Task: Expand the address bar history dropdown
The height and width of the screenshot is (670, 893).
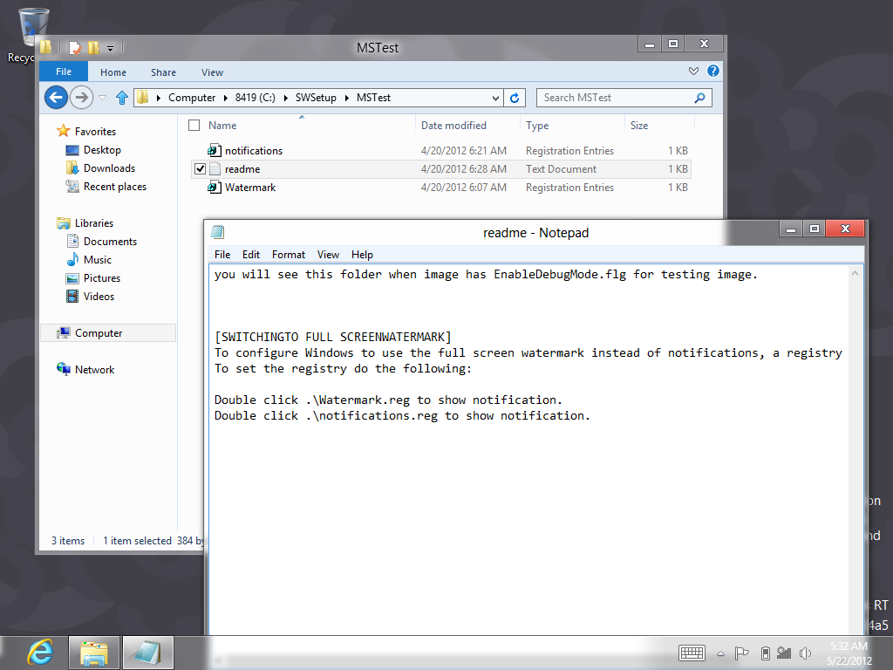Action: (496, 98)
